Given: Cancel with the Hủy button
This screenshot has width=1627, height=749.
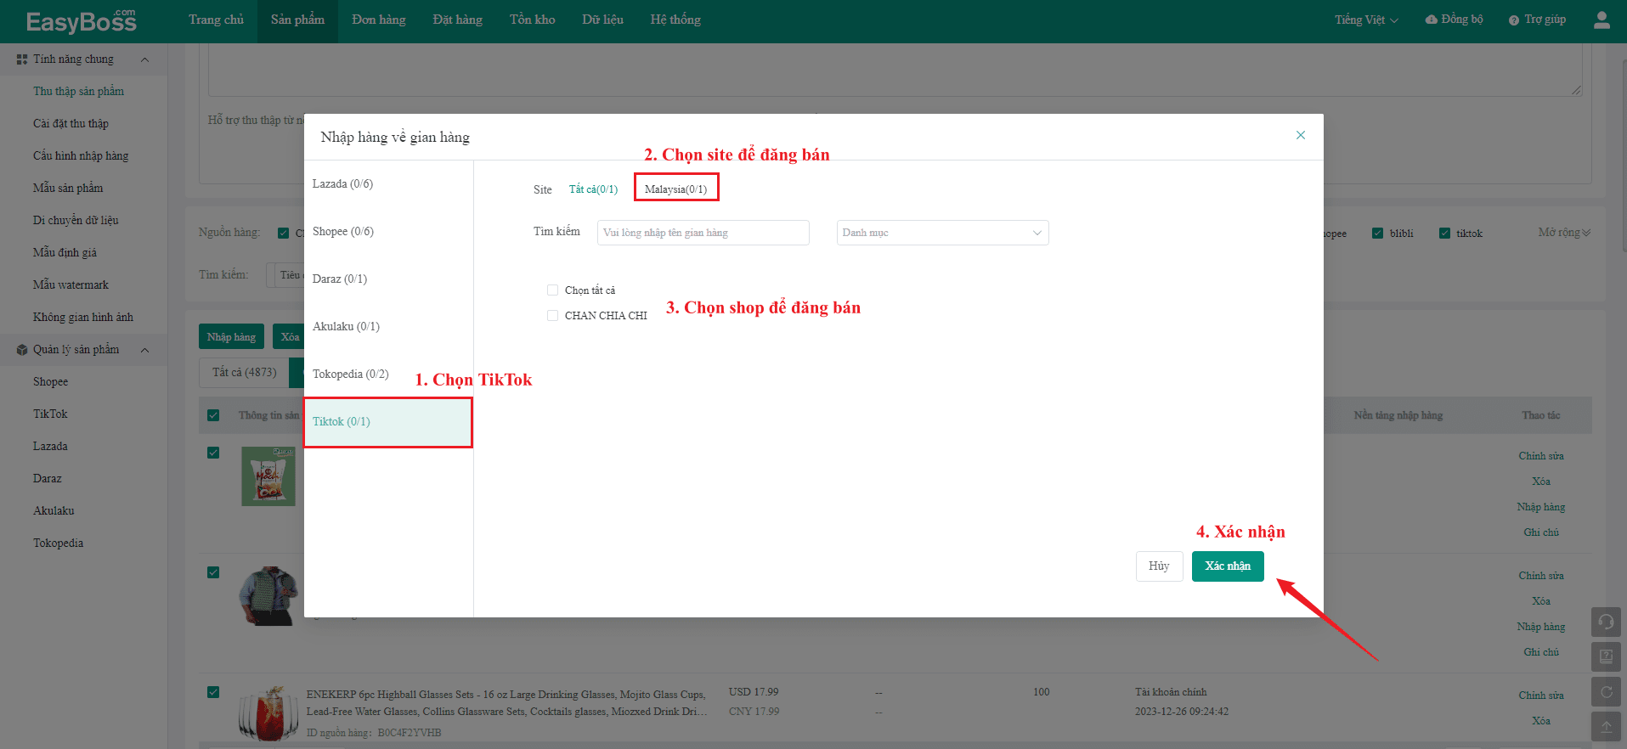Looking at the screenshot, I should click(x=1159, y=566).
